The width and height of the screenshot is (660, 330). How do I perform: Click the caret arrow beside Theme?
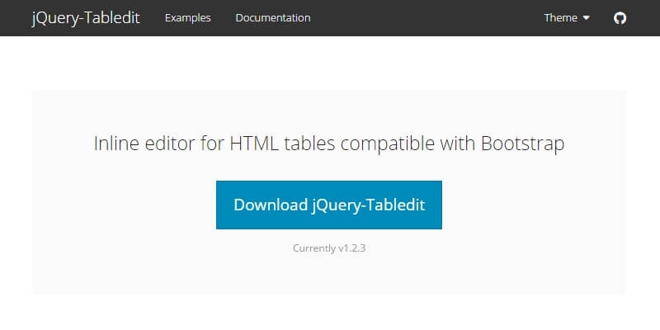(587, 18)
